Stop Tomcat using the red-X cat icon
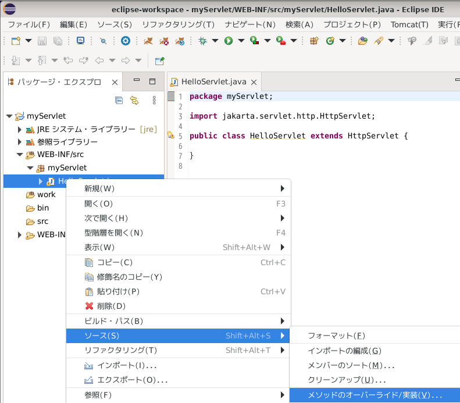The width and height of the screenshot is (460, 403). 164,41
